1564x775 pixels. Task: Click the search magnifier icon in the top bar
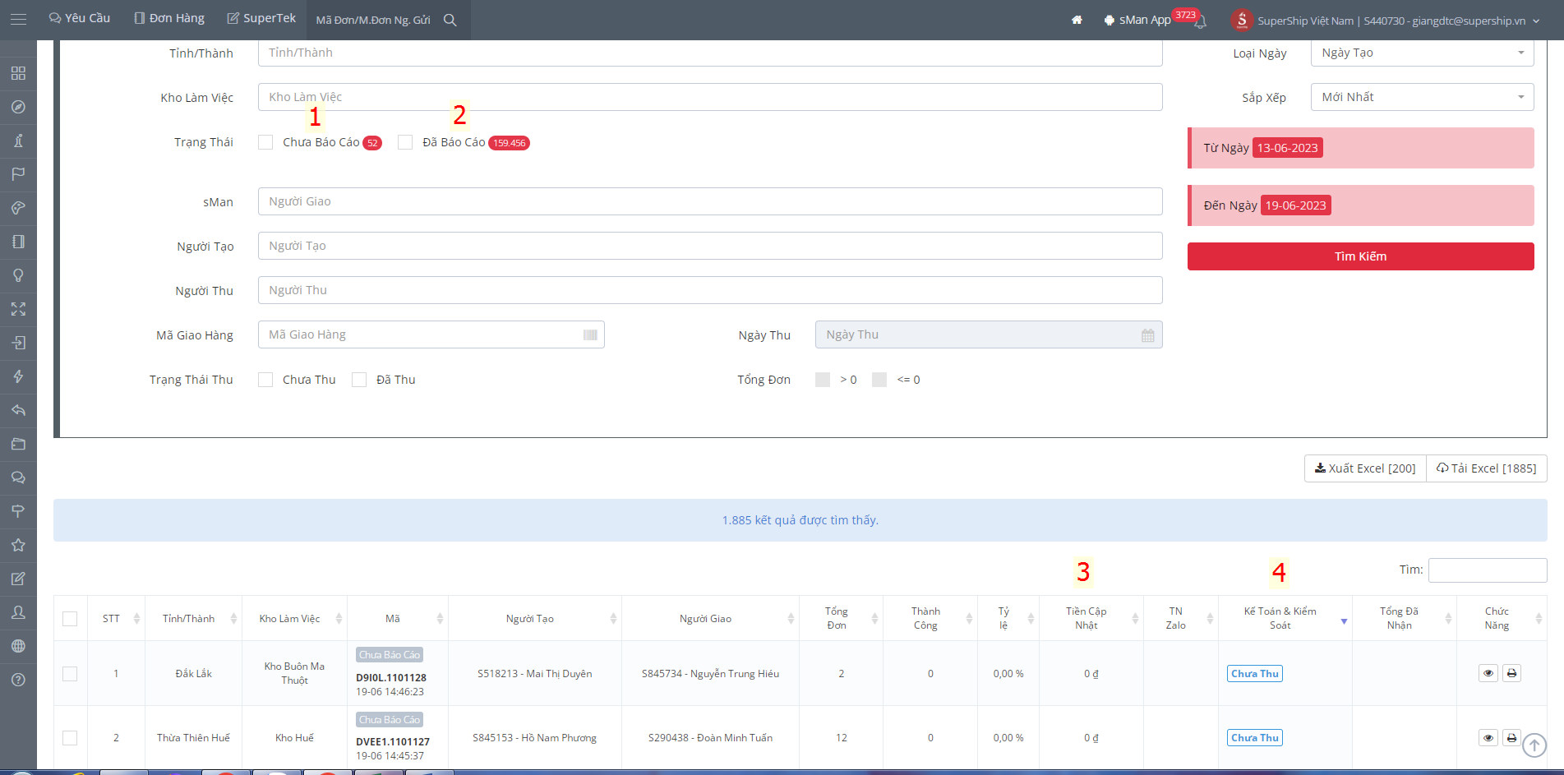(x=450, y=20)
